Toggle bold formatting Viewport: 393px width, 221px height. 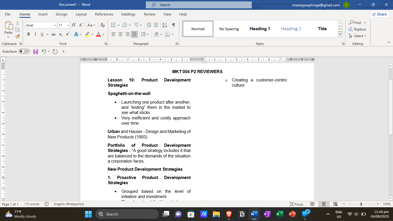[28, 34]
